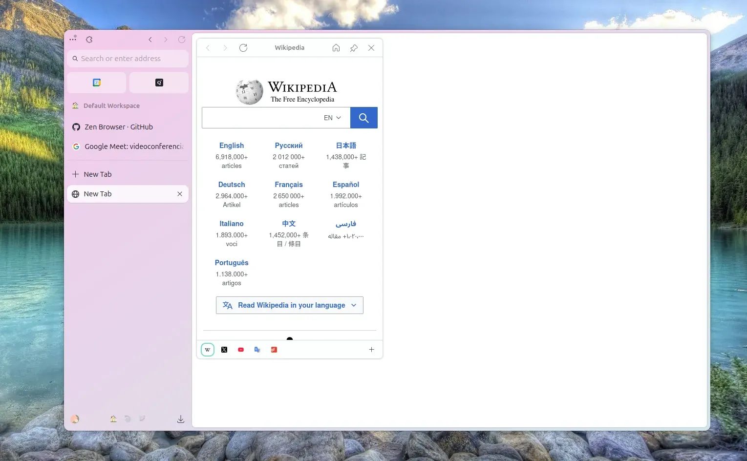Image resolution: width=747 pixels, height=461 pixels.
Task: Open the English Wikipedia link
Action: pyautogui.click(x=232, y=146)
